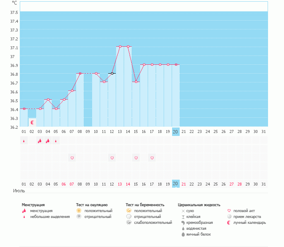Click the egg white cervical fluid icon
This screenshot has width=284, height=247.
coord(183,234)
